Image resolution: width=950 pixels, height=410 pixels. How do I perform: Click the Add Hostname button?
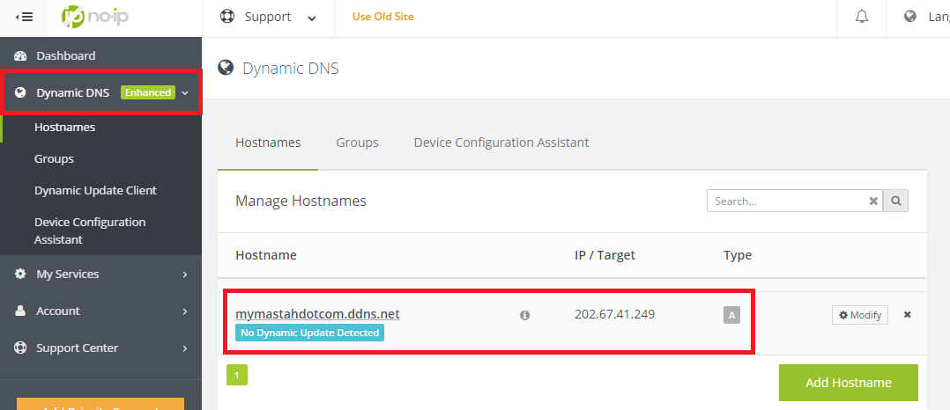[x=848, y=383]
